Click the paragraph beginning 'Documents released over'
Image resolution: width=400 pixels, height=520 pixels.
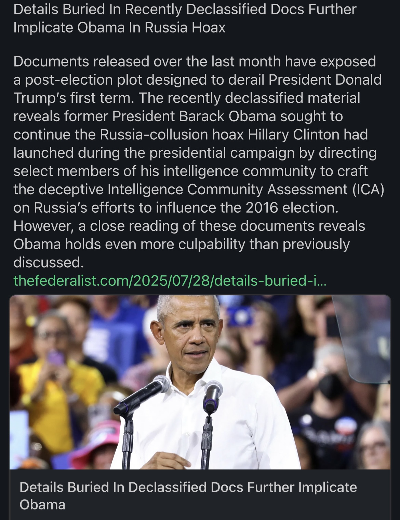click(198, 162)
